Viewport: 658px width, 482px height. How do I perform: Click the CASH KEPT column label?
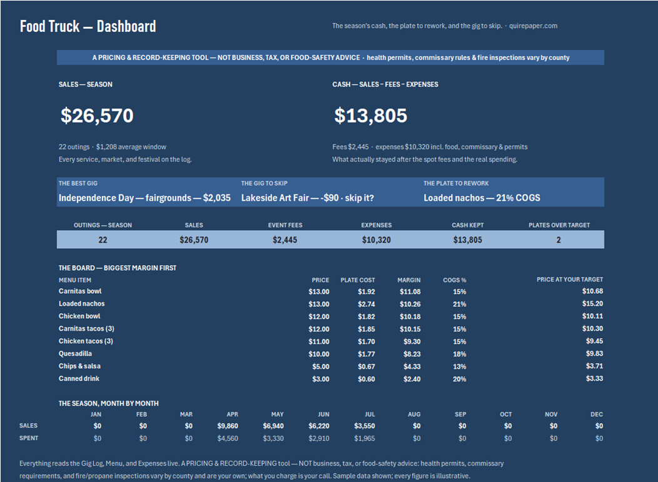[467, 225]
